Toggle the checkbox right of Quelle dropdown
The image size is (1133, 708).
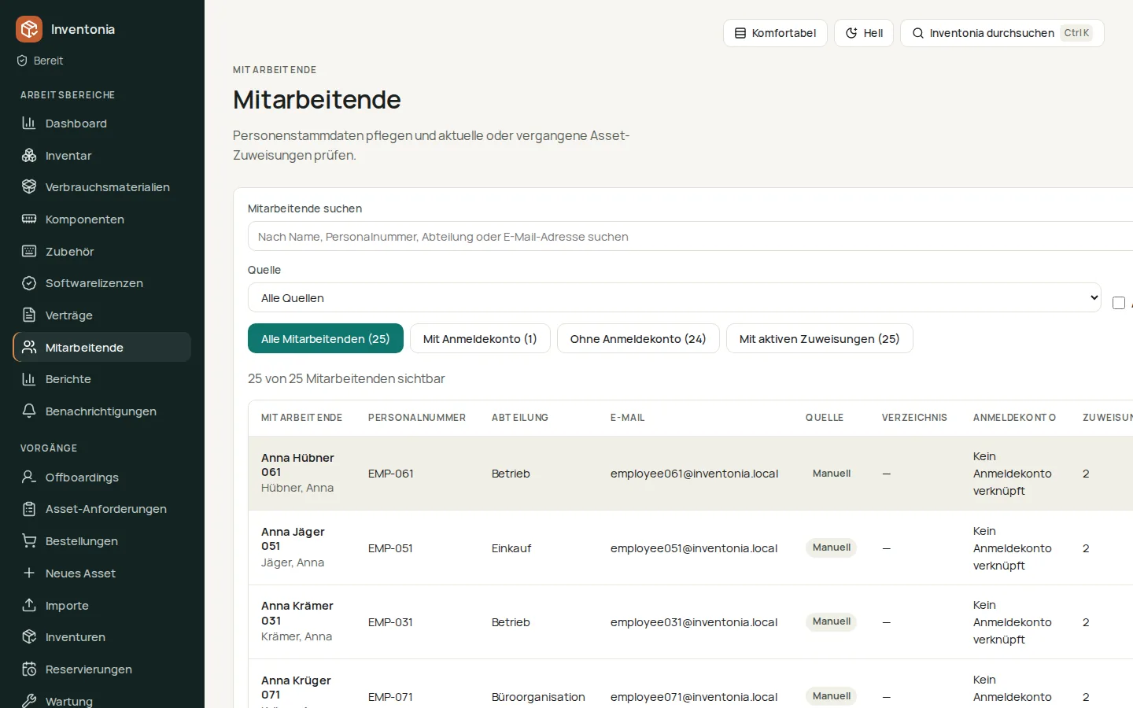(x=1119, y=303)
